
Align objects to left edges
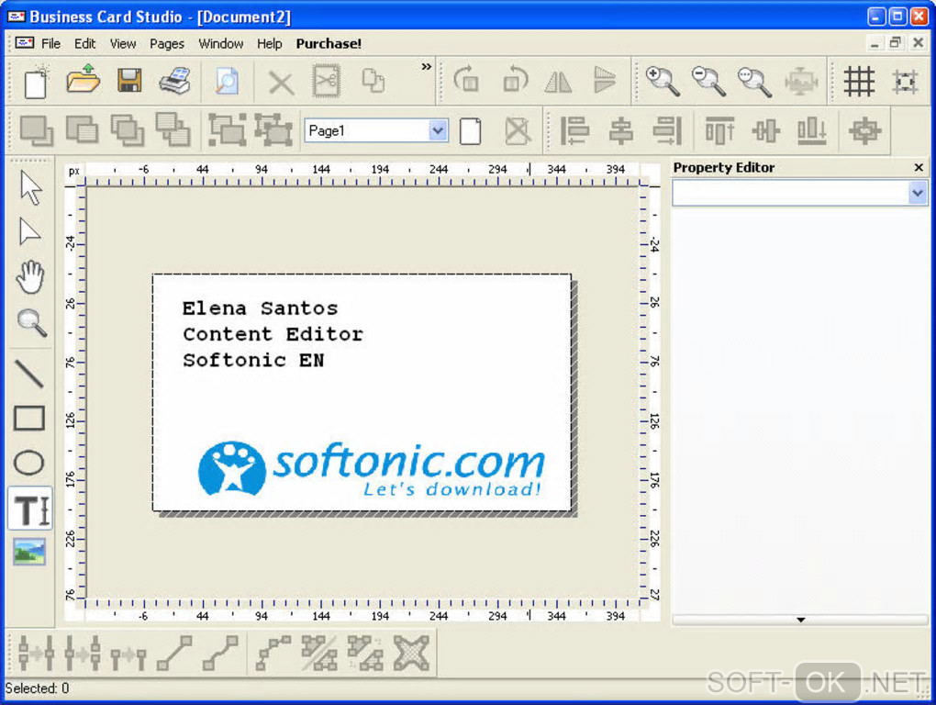point(574,130)
